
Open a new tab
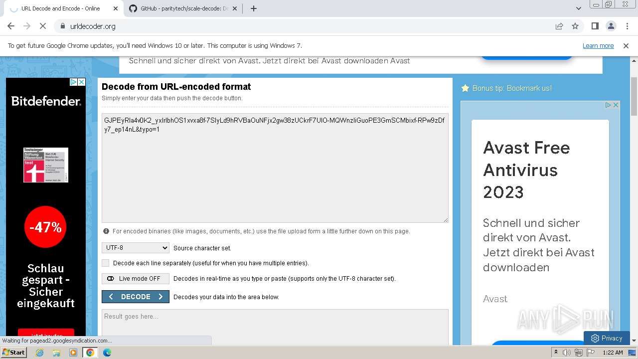point(253,8)
